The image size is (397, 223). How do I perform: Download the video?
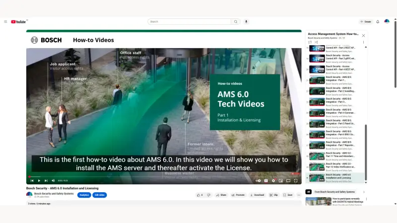click(x=257, y=195)
